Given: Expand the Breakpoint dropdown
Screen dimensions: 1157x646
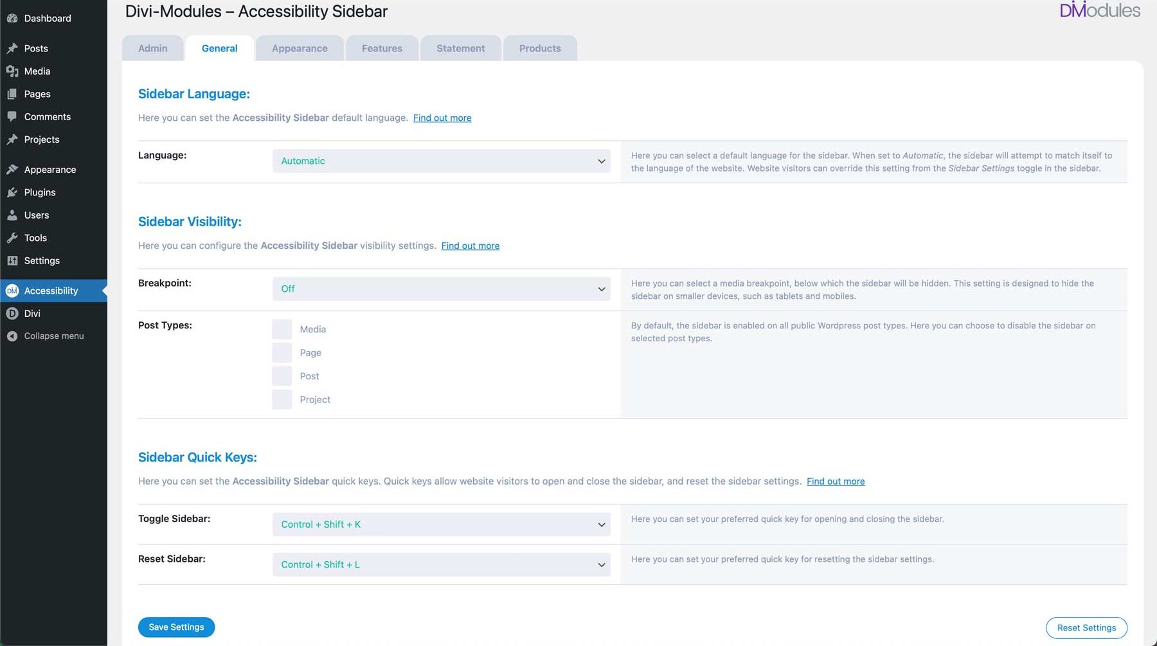Looking at the screenshot, I should pos(441,289).
